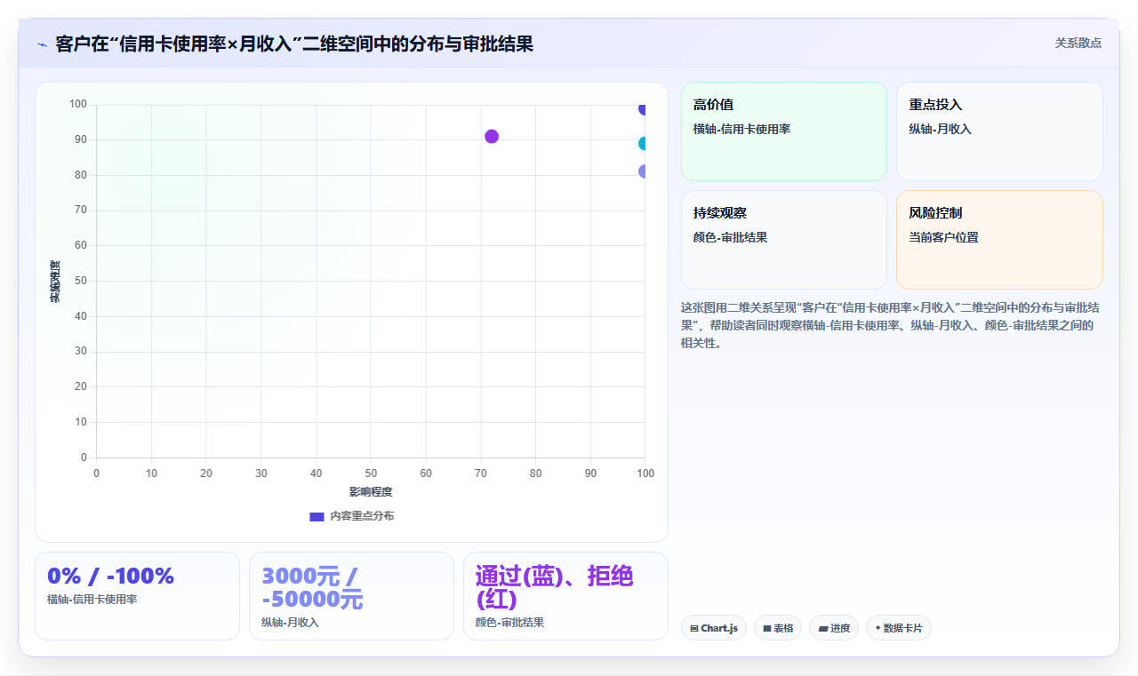Click the 关系散点 label in header
The image size is (1138, 676).
(x=1078, y=43)
